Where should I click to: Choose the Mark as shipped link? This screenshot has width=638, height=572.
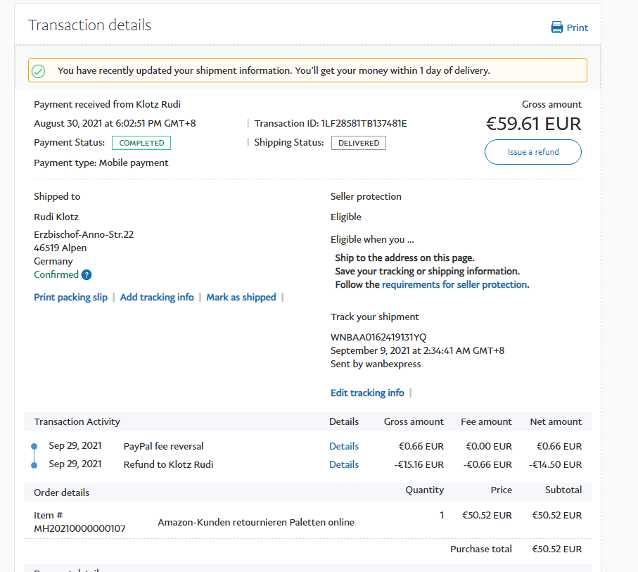[x=241, y=298]
